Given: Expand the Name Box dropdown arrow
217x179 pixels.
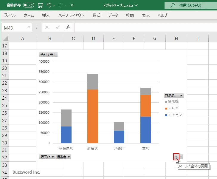Looking at the screenshot, I should pos(29,27).
